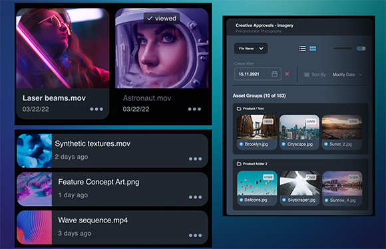
Task: Click the blue check badge on Sunet_2.jpg
Action: pos(326,144)
